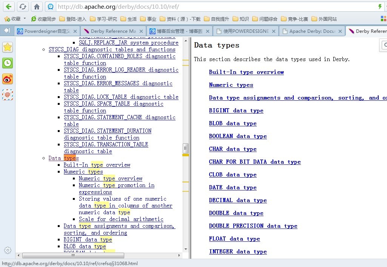Select SQLJ.REPLACE_JAR system procedure entry

click(x=129, y=43)
